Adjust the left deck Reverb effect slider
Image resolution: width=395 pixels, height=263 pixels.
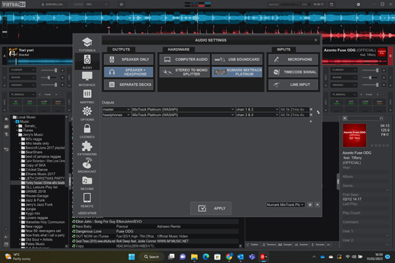pyautogui.click(x=49, y=77)
